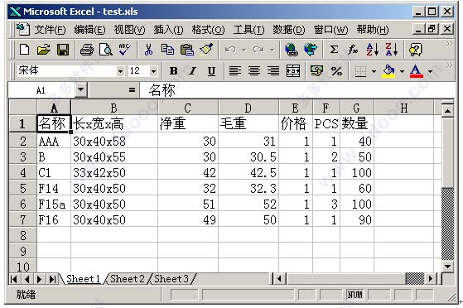Open the redo history dropdown arrow

click(272, 50)
